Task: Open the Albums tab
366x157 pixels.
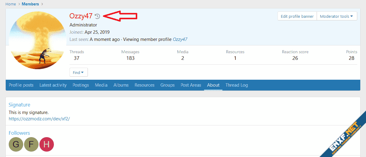Action: coord(121,85)
